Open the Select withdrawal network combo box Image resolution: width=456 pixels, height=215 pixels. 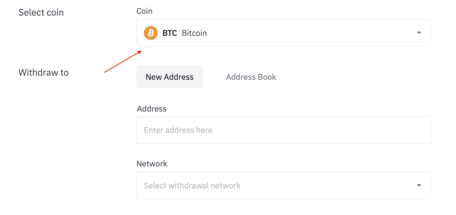coord(284,185)
